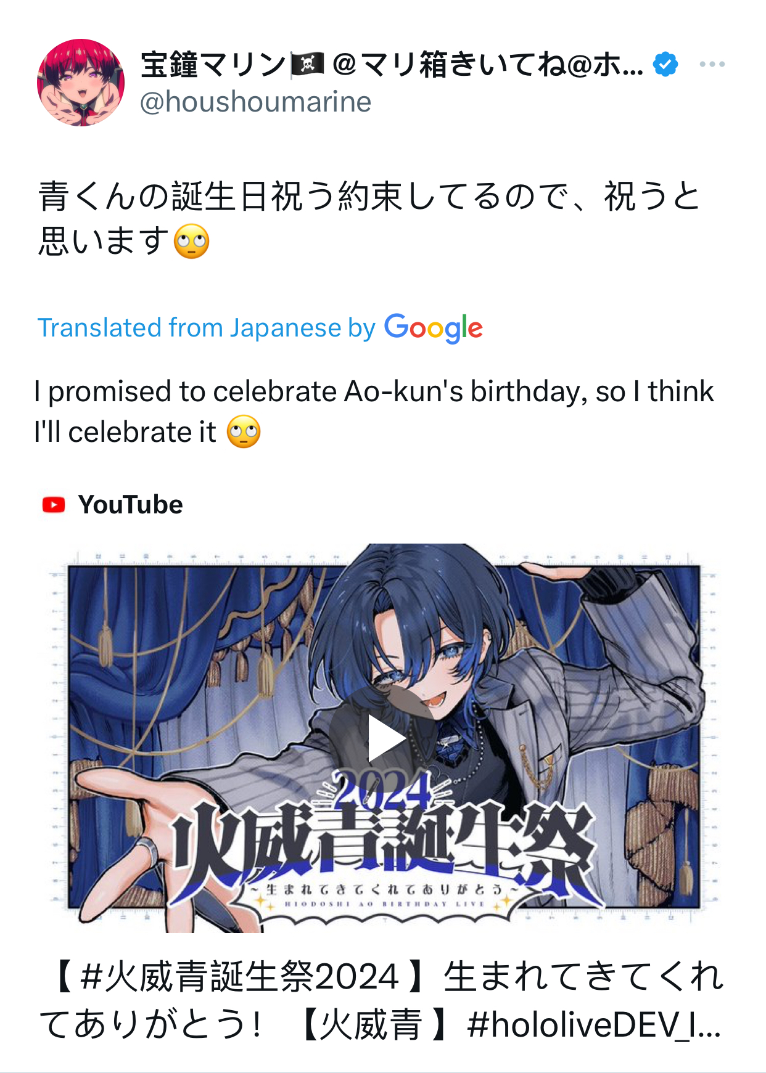
Task: Select the English translated tweet text
Action: [x=374, y=411]
